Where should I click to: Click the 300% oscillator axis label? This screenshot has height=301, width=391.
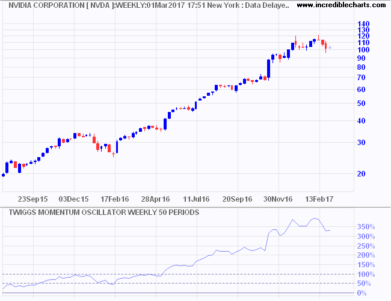click(x=366, y=237)
